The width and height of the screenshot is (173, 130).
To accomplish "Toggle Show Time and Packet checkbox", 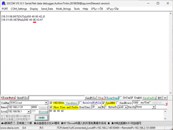I will coord(51,107).
